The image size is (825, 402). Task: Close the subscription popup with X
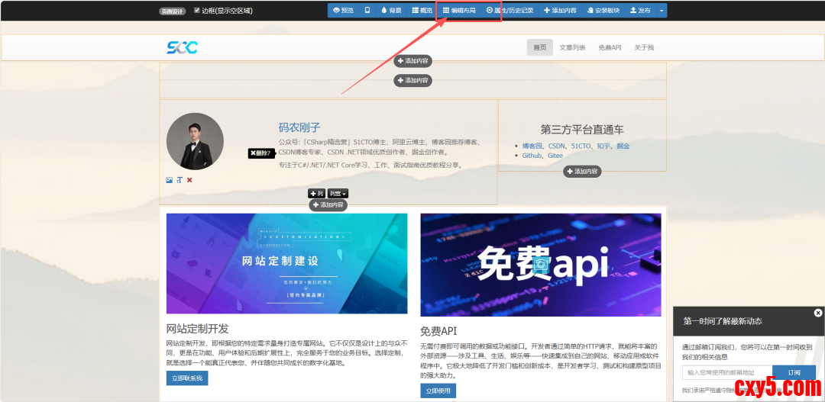click(x=818, y=313)
